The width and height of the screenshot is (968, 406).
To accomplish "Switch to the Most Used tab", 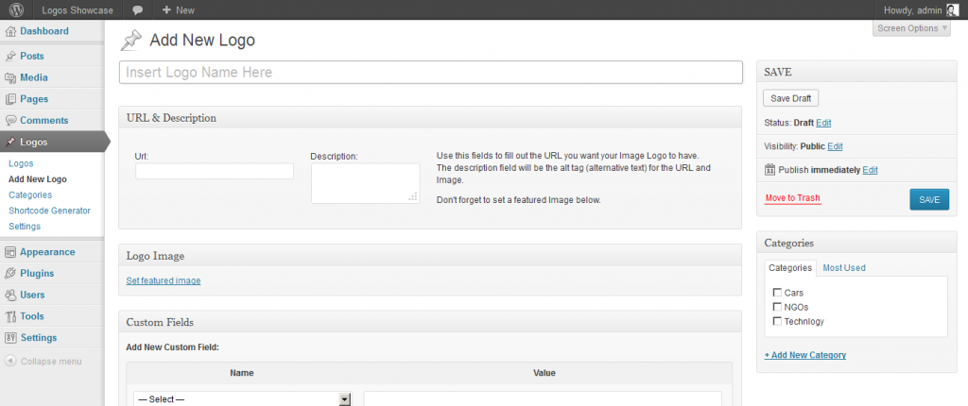I will pyautogui.click(x=843, y=268).
